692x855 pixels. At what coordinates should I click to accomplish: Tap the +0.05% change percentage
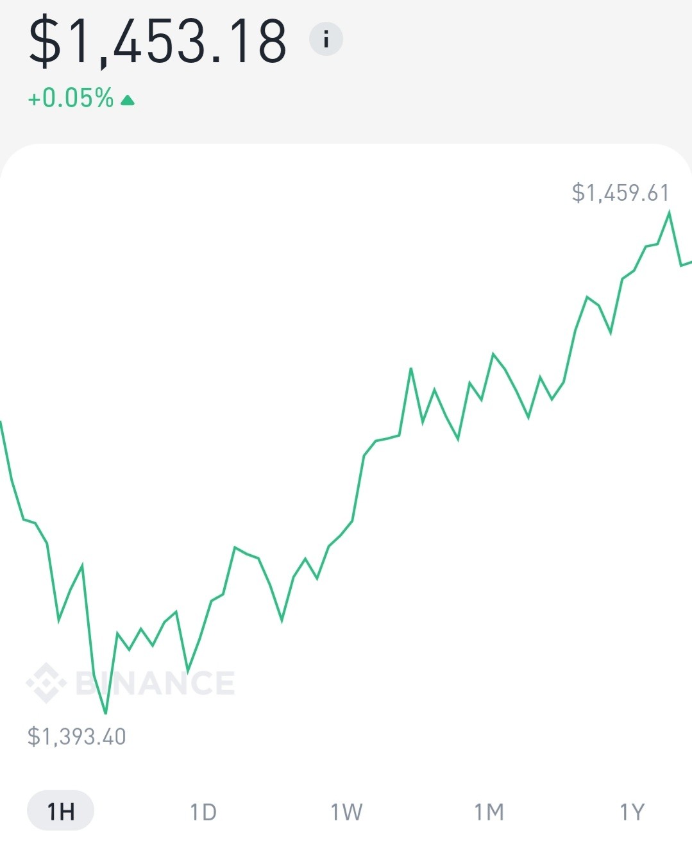pyautogui.click(x=71, y=98)
